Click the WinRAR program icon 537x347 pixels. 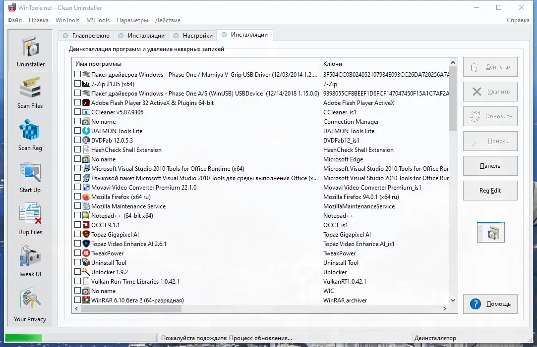86,300
